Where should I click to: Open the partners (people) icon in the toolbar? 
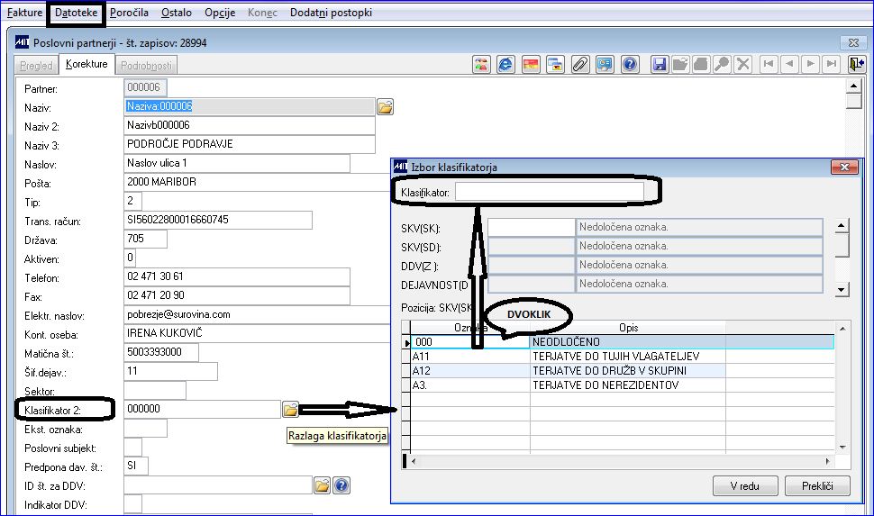481,64
